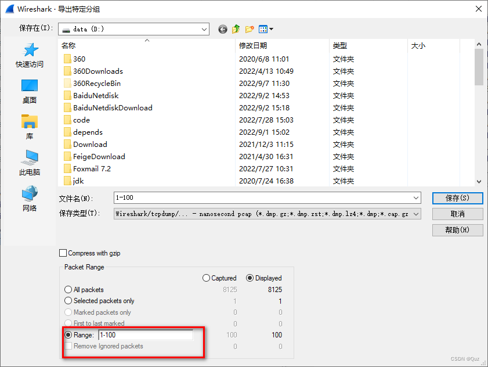The height and width of the screenshot is (367, 488).
Task: Select the Captured radio button
Action: pyautogui.click(x=206, y=278)
